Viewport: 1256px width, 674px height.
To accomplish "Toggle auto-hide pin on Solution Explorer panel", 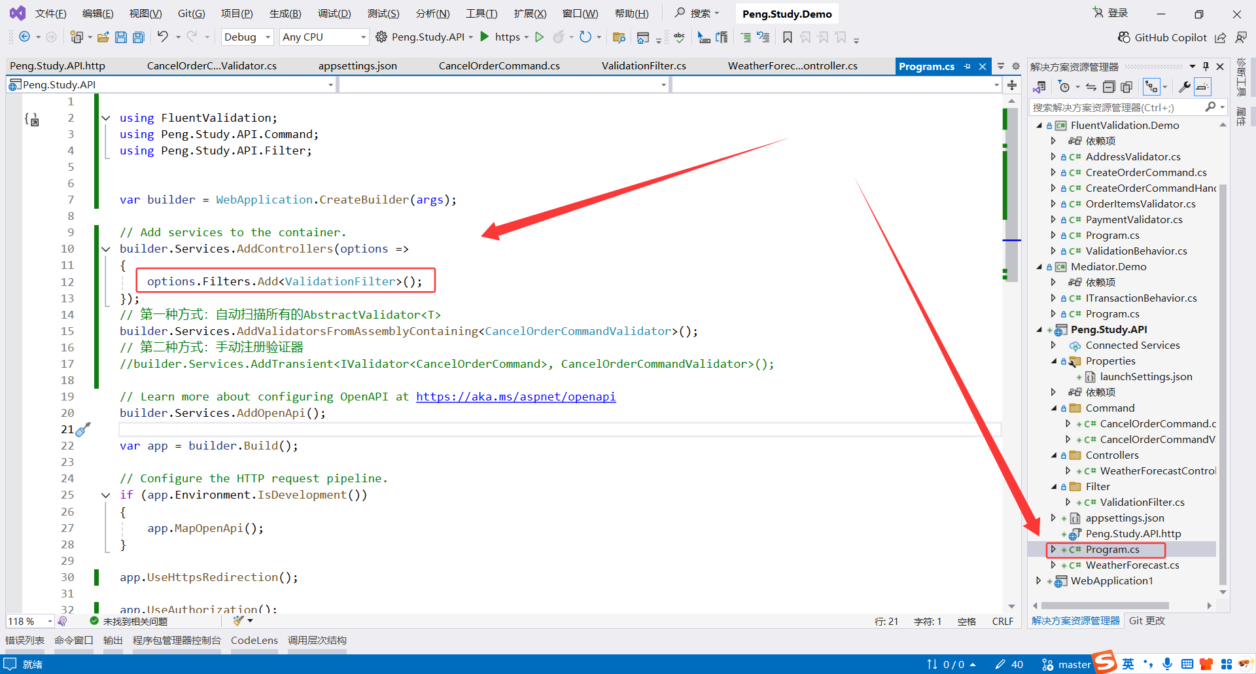I will (x=1206, y=66).
